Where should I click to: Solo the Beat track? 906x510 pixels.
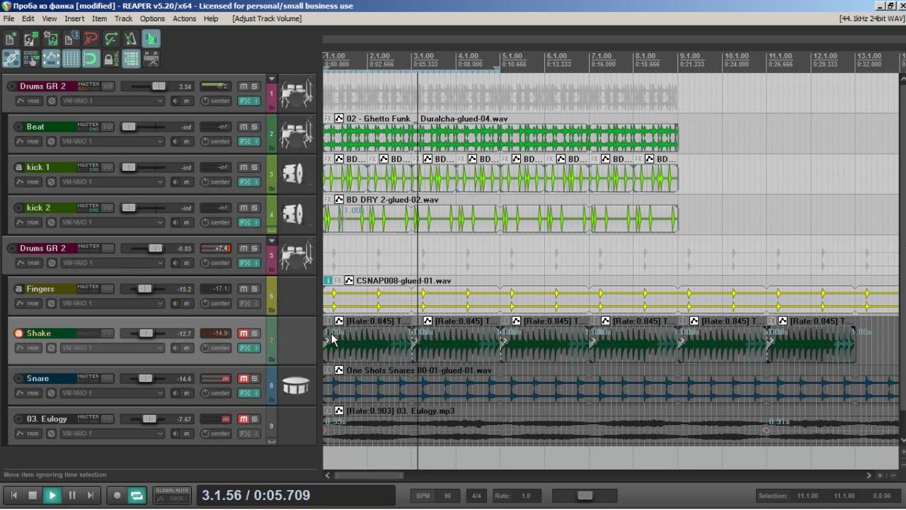pos(254,127)
